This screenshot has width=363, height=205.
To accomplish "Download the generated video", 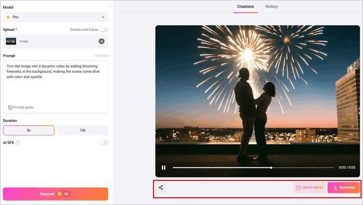I will pyautogui.click(x=344, y=188).
